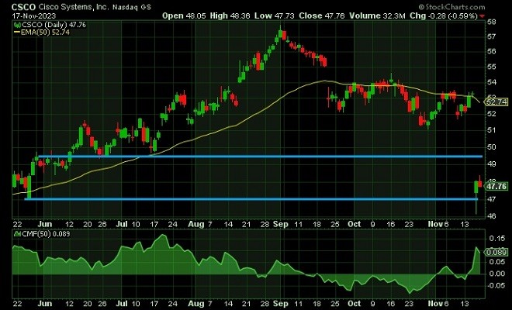The height and width of the screenshot is (310, 512).
Task: Click 'Jul' on the price chart date axis
Action: (x=122, y=224)
